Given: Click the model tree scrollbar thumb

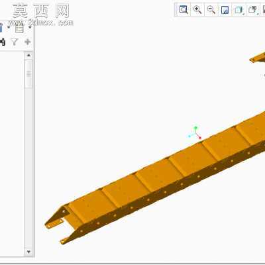Looking at the screenshot, I should point(28,74).
